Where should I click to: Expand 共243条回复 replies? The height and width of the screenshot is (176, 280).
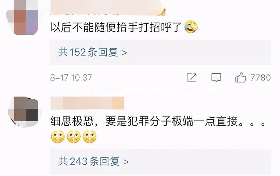click(160, 162)
